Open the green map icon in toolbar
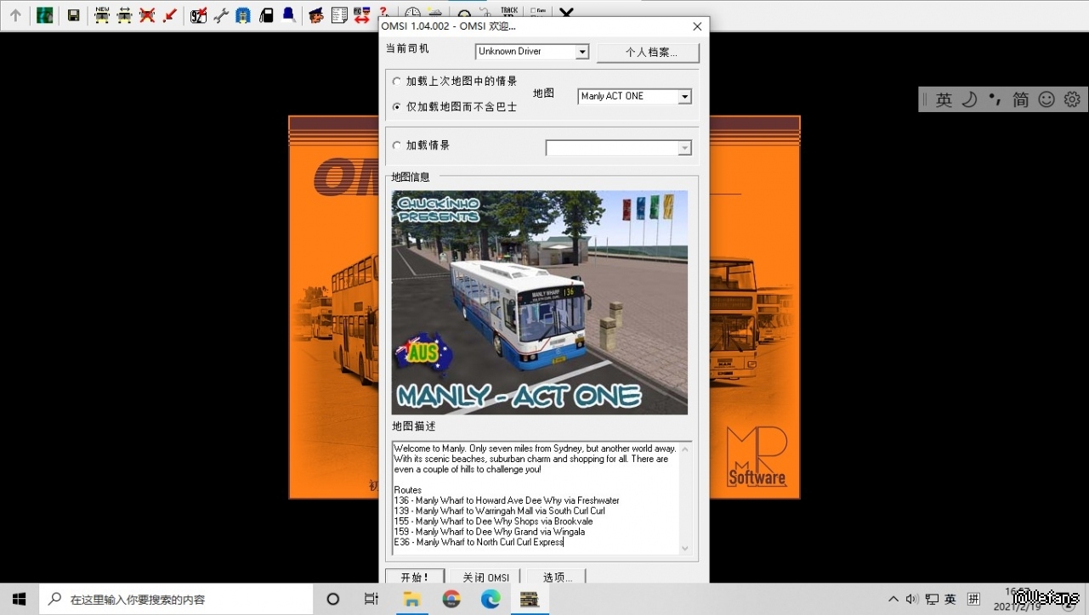The image size is (1089, 615). 44,15
